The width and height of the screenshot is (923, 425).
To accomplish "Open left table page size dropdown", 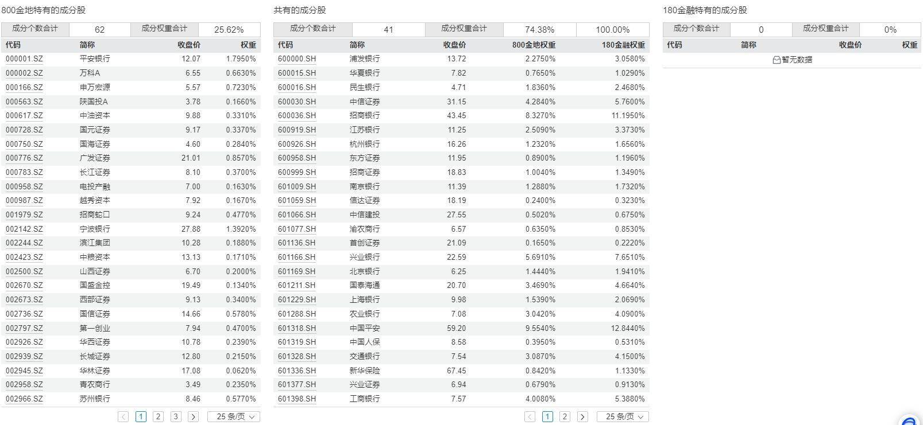I will coord(234,417).
